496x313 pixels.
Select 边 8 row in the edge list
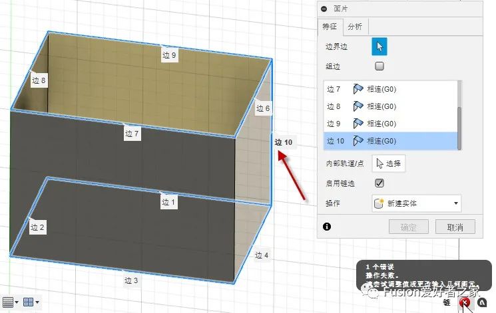(x=391, y=106)
